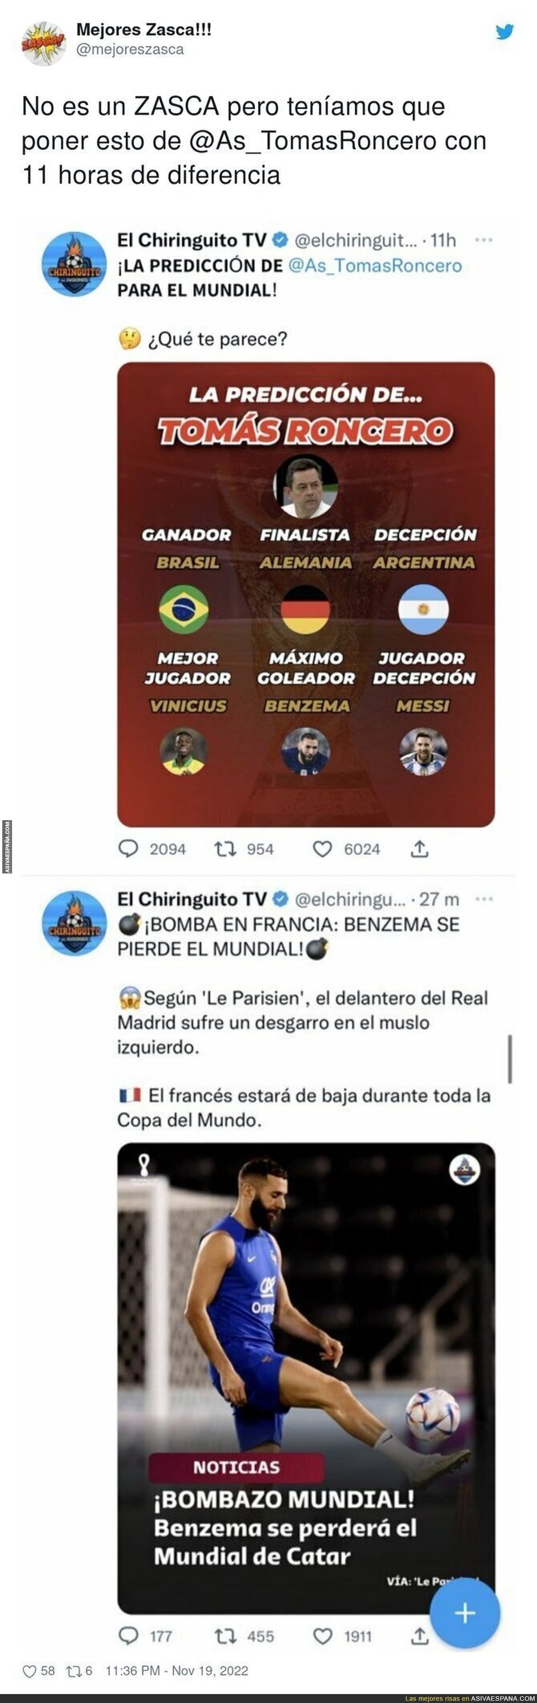
Task: Open the @As_TomasRoncero mention in El Chiringuito tweet
Action: click(375, 266)
